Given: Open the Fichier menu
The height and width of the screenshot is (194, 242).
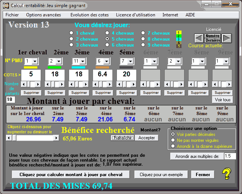Looking at the screenshot, I should [x=12, y=15].
